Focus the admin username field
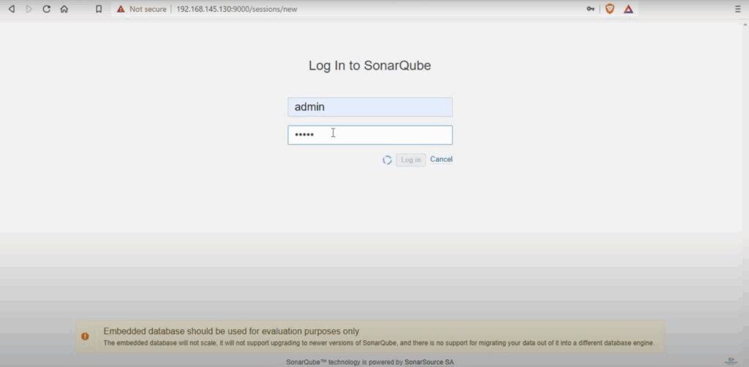Screen dimensions: 749x367 pyautogui.click(x=369, y=107)
